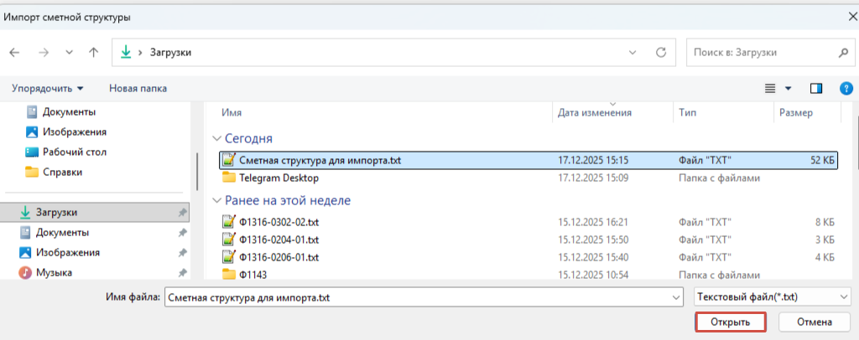The height and width of the screenshot is (340, 859).
Task: Open file type dropdown Текстовый файл(*.txt)
Action: pyautogui.click(x=772, y=297)
